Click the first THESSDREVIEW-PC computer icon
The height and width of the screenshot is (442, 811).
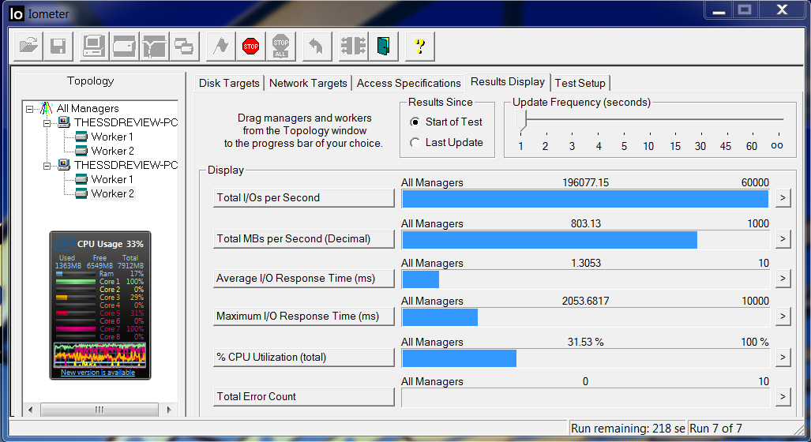pyautogui.click(x=64, y=122)
